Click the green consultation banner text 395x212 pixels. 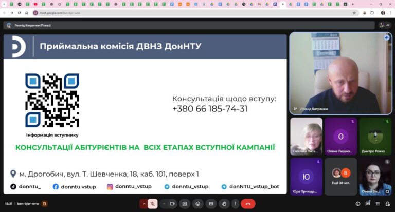pyautogui.click(x=145, y=147)
